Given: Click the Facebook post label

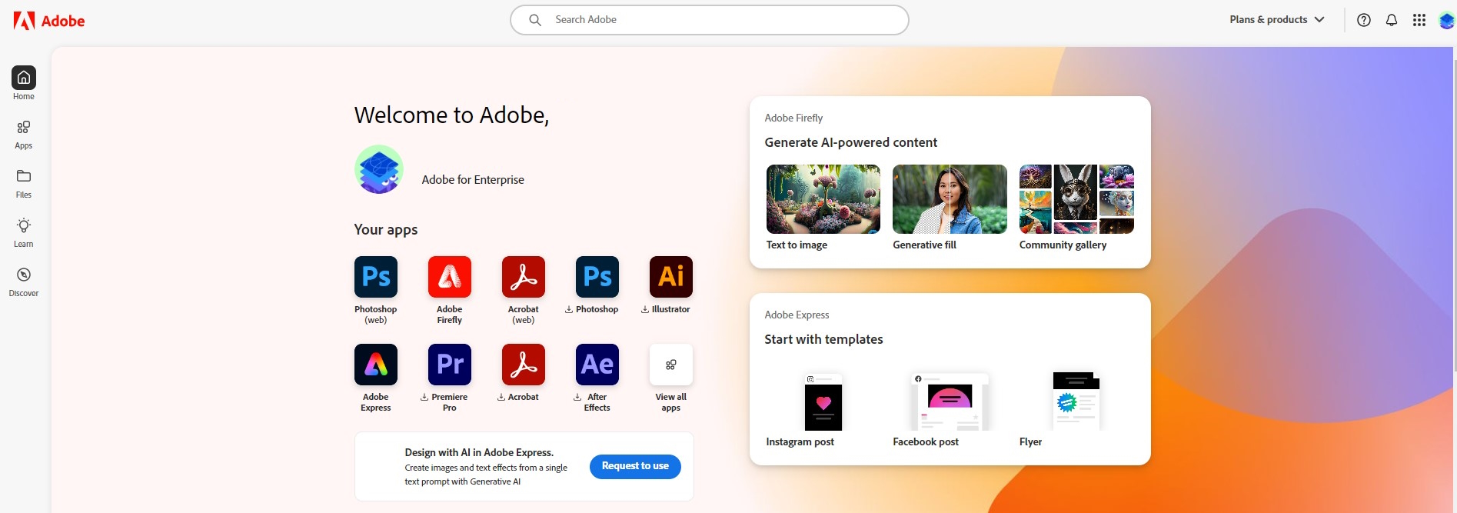Looking at the screenshot, I should (x=926, y=441).
